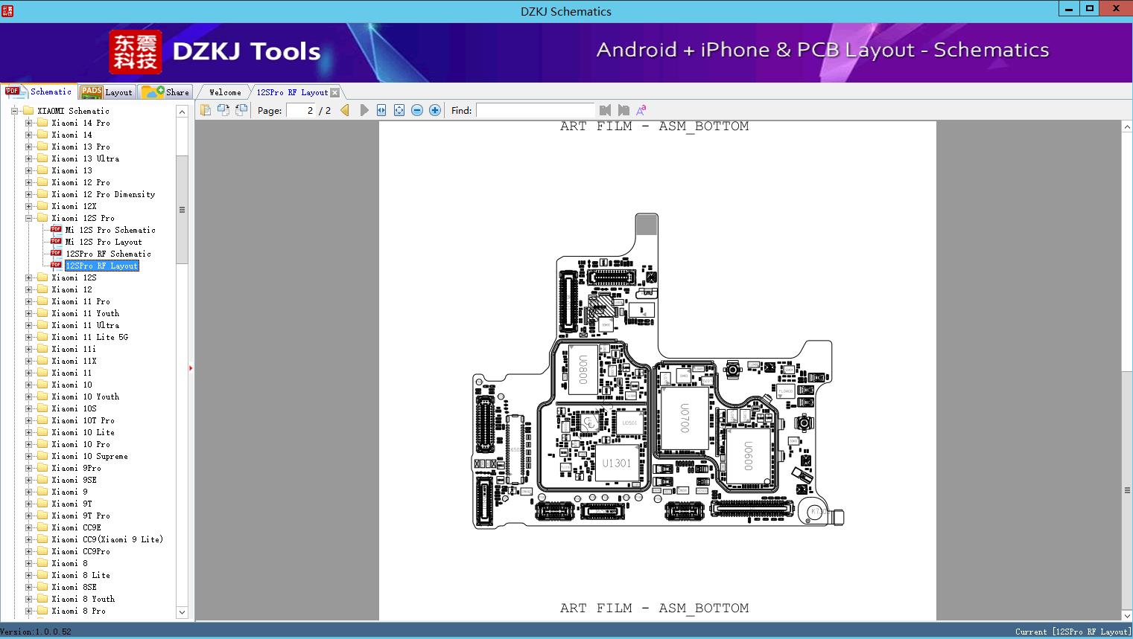The height and width of the screenshot is (639, 1133).
Task: Click the tree panel scroll-down arrow
Action: (182, 612)
